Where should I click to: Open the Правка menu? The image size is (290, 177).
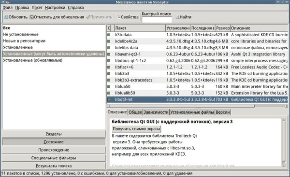click(x=22, y=8)
